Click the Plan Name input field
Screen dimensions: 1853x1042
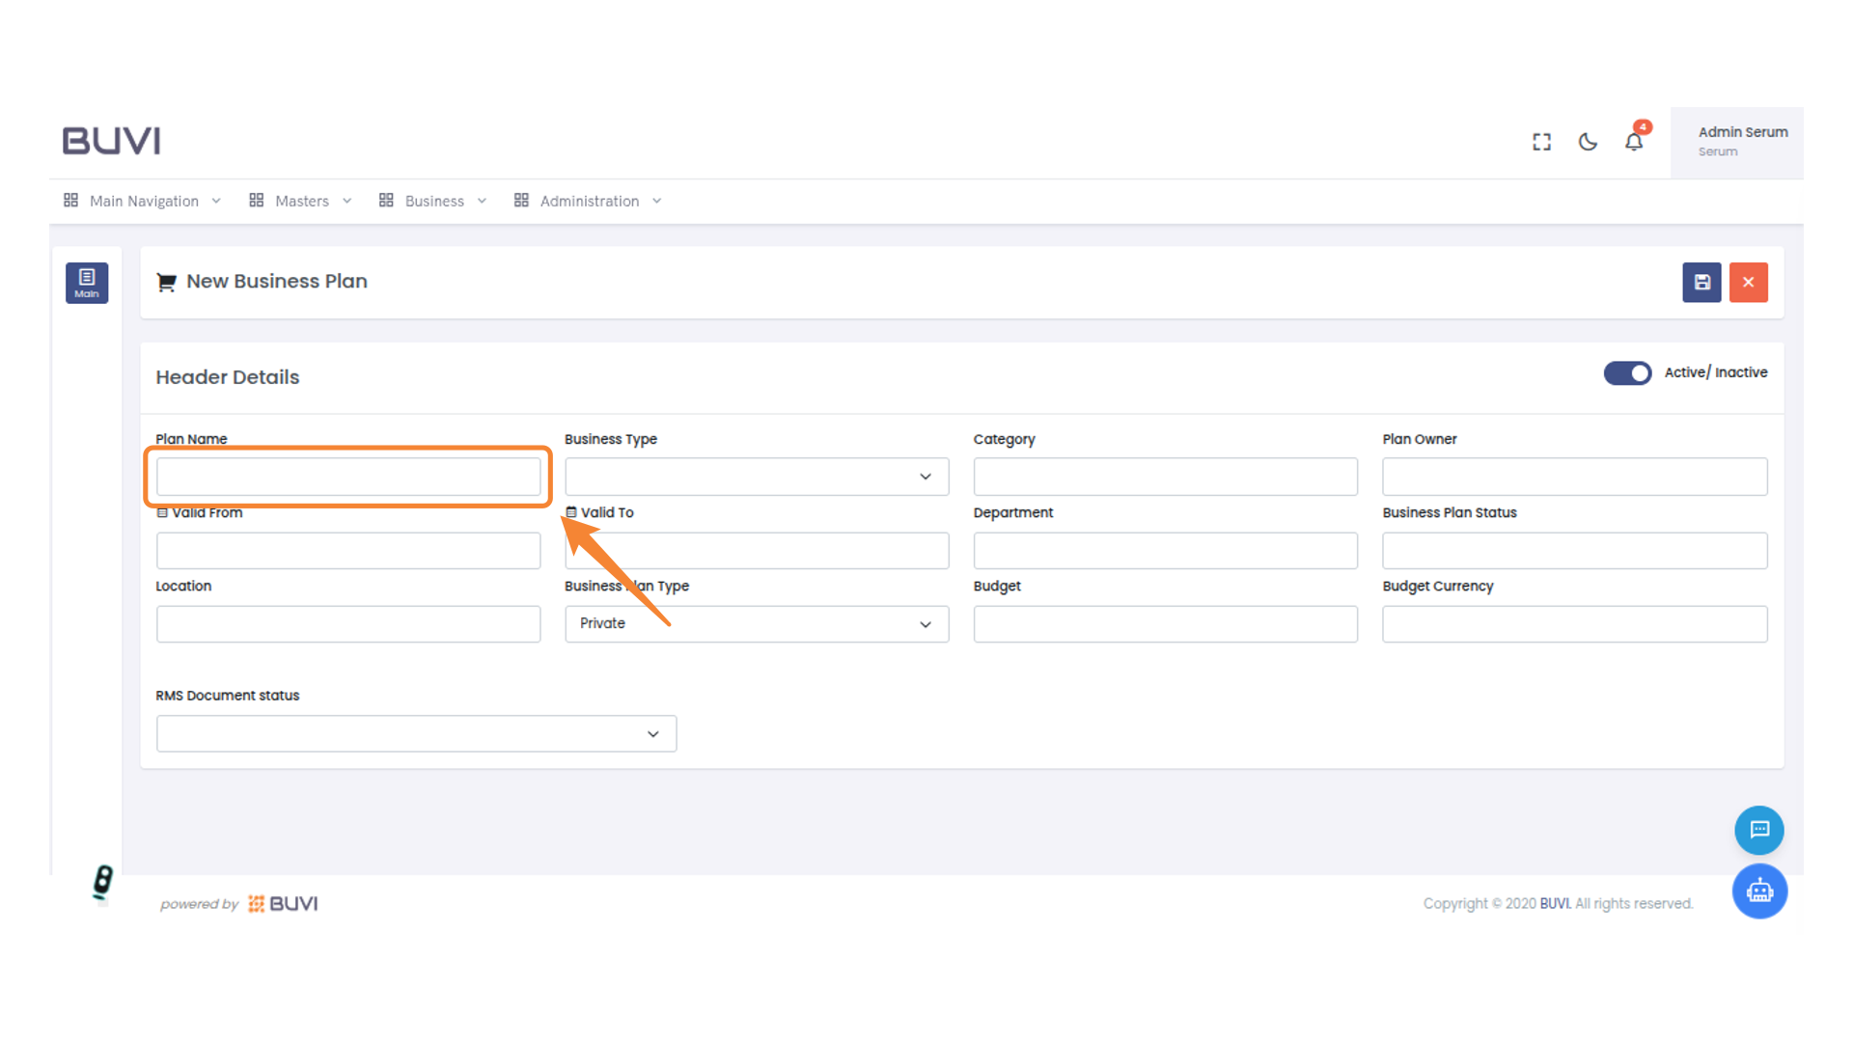348,477
